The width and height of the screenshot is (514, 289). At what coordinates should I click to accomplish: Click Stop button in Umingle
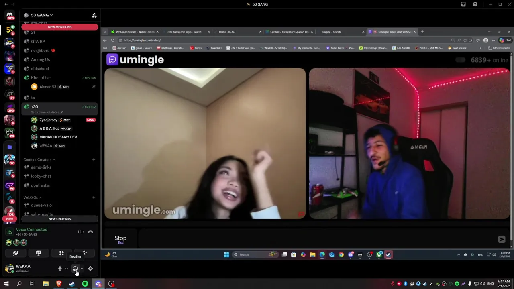(120, 239)
